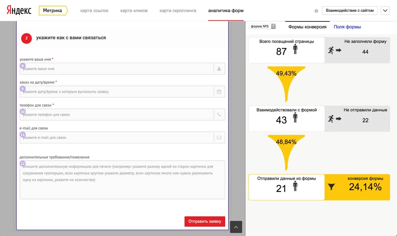Click the дополнительные требования textarea
Viewport: 397px width, 236px height.
(122, 180)
